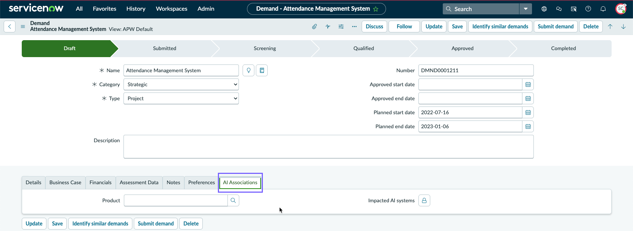Screen dimensions: 633x231
Task: Open calendar for Approved start date
Action: click(x=528, y=84)
